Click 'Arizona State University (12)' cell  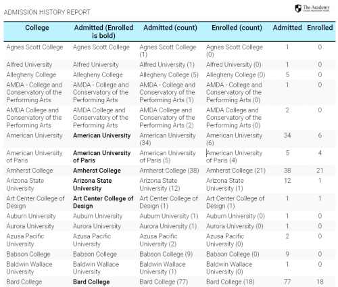(x=160, y=185)
